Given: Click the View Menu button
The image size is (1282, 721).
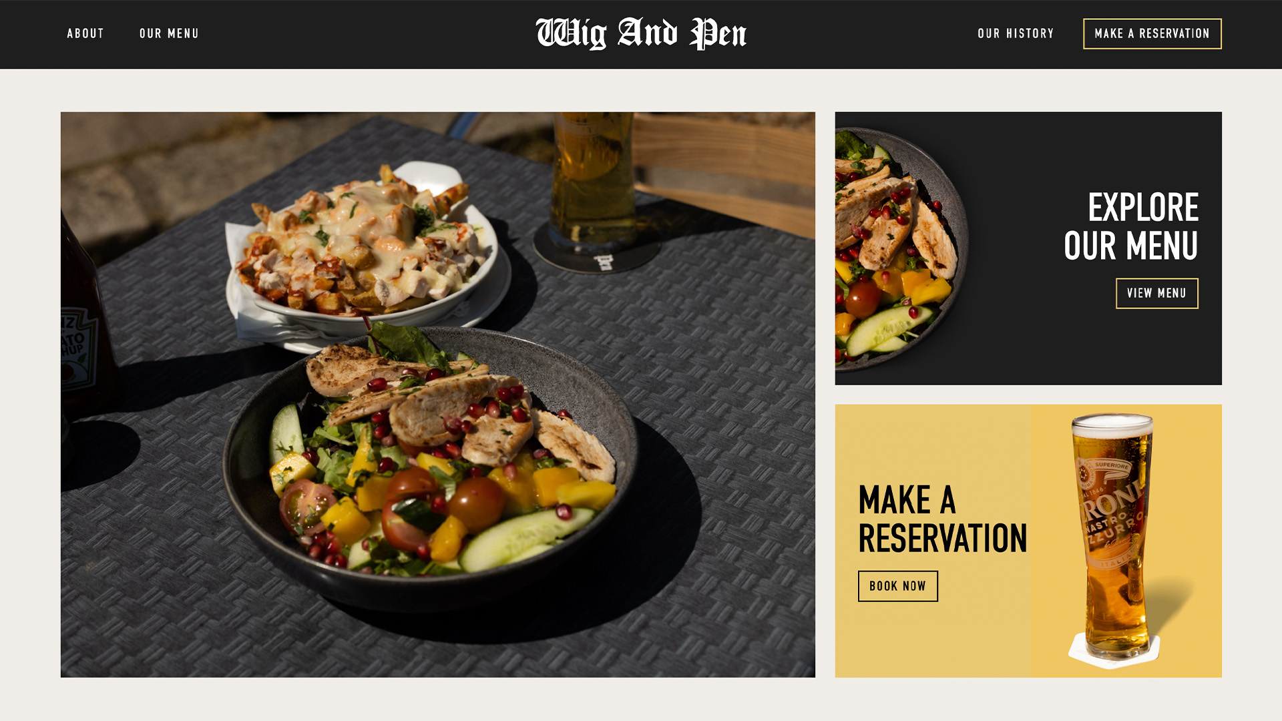Looking at the screenshot, I should pos(1156,293).
